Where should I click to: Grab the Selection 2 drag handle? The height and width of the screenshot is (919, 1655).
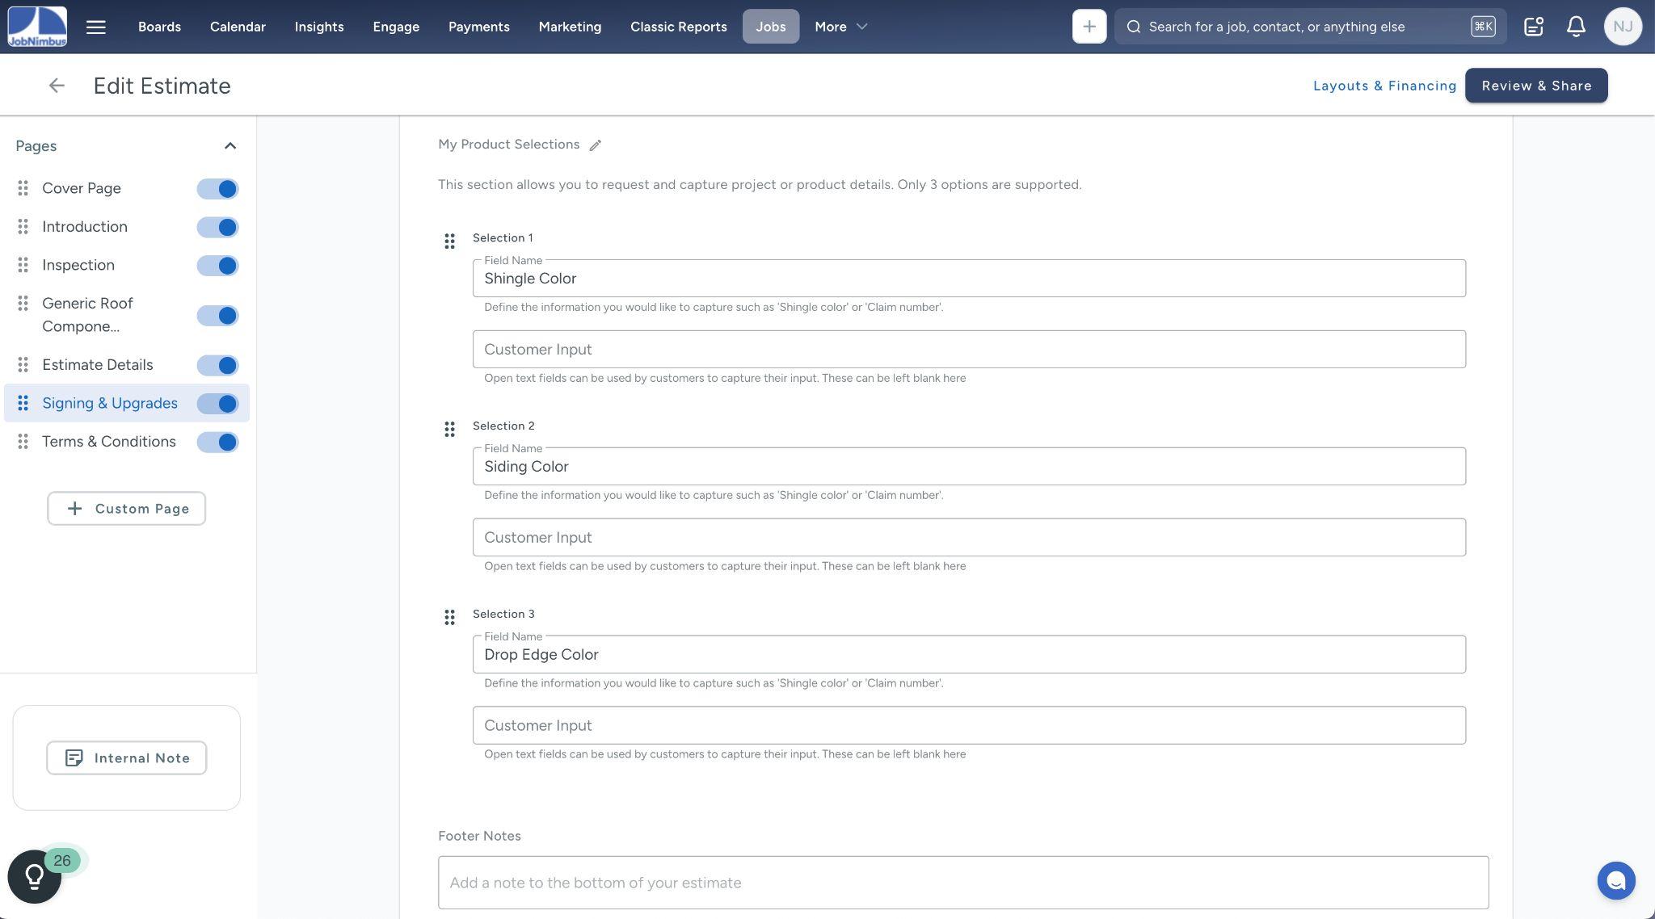tap(449, 430)
